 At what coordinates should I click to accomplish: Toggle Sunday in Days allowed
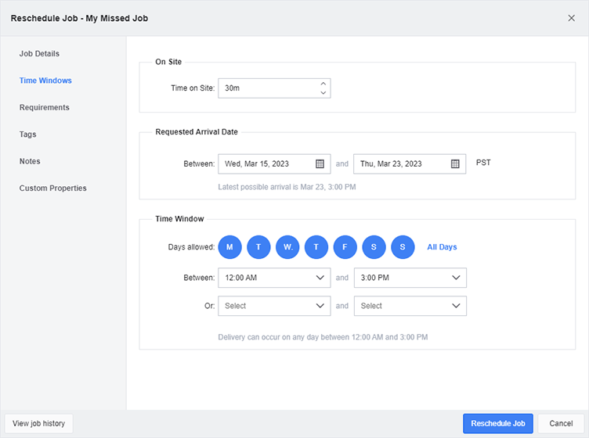403,247
